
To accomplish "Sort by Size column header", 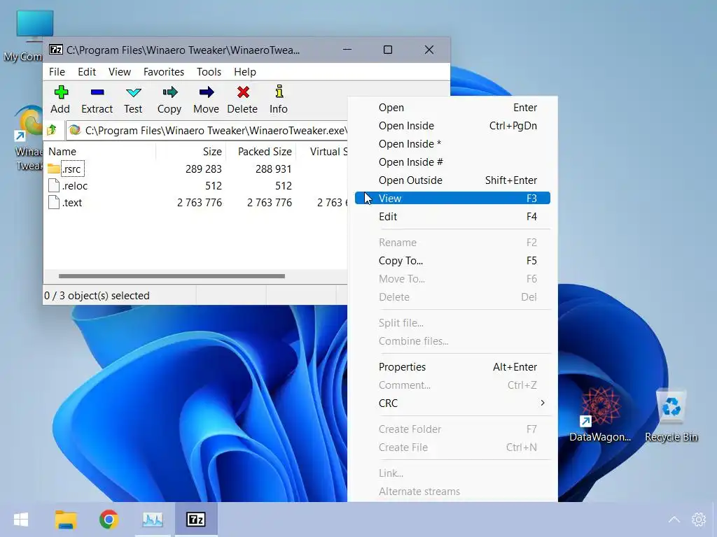I will [191, 152].
